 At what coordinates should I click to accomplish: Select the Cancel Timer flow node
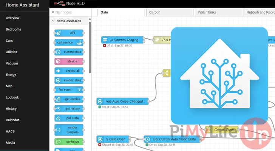click(x=222, y=129)
